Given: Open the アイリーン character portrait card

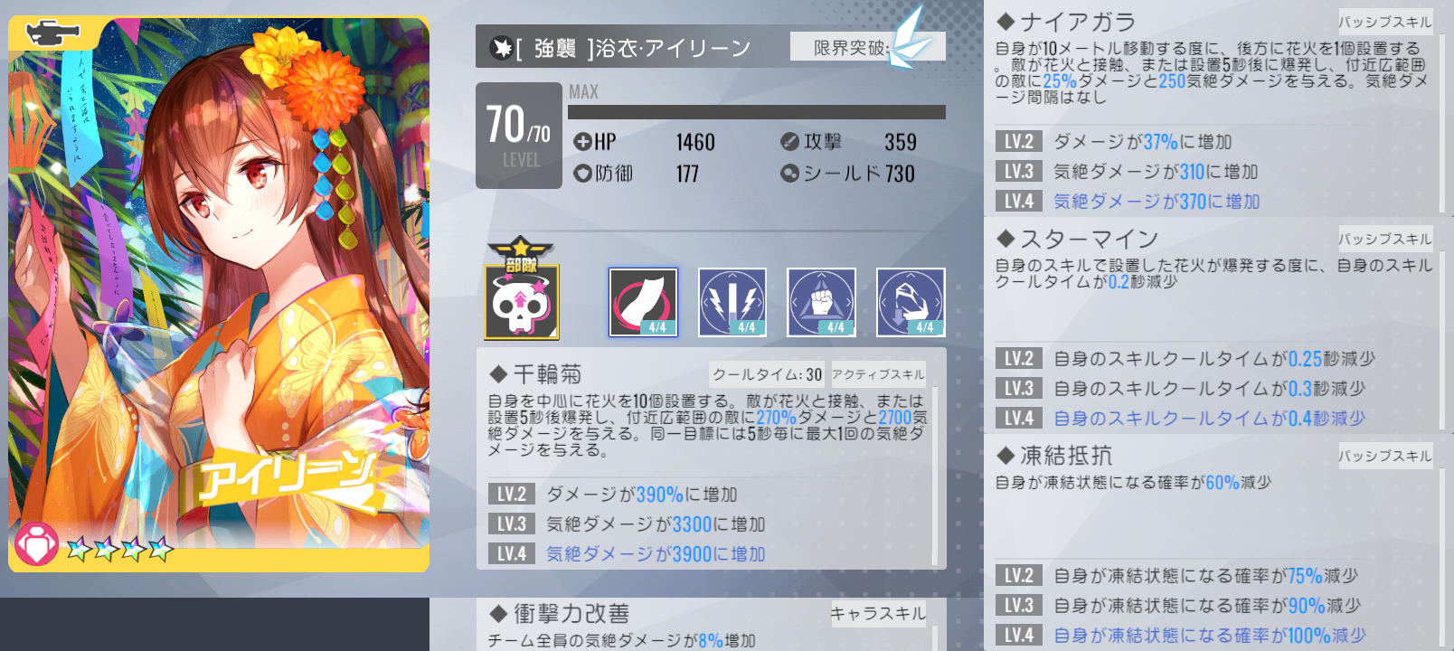Looking at the screenshot, I should (219, 295).
